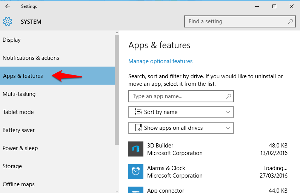Click in the Type an app name field

pos(181,96)
